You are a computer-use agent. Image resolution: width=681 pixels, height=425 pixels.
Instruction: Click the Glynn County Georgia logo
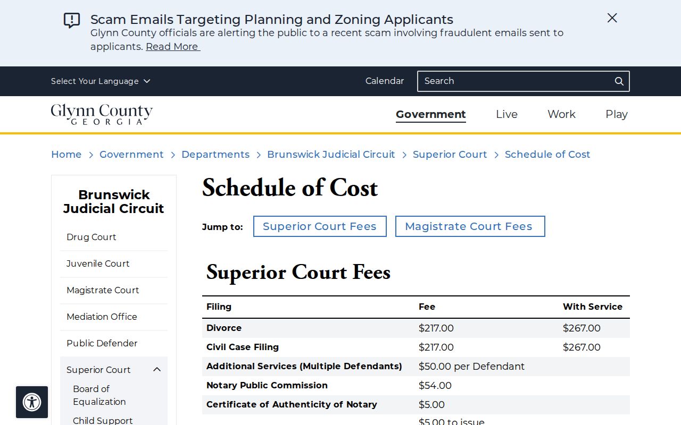click(x=102, y=114)
